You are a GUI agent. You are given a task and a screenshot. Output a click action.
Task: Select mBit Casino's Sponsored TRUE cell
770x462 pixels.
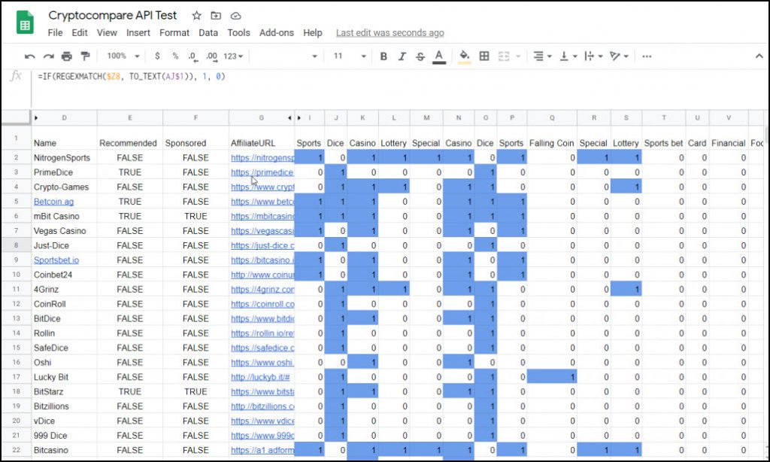pyautogui.click(x=196, y=216)
